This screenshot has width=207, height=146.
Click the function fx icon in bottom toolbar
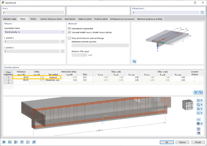point(34,142)
